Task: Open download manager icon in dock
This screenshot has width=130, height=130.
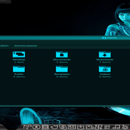Action: [81, 127]
